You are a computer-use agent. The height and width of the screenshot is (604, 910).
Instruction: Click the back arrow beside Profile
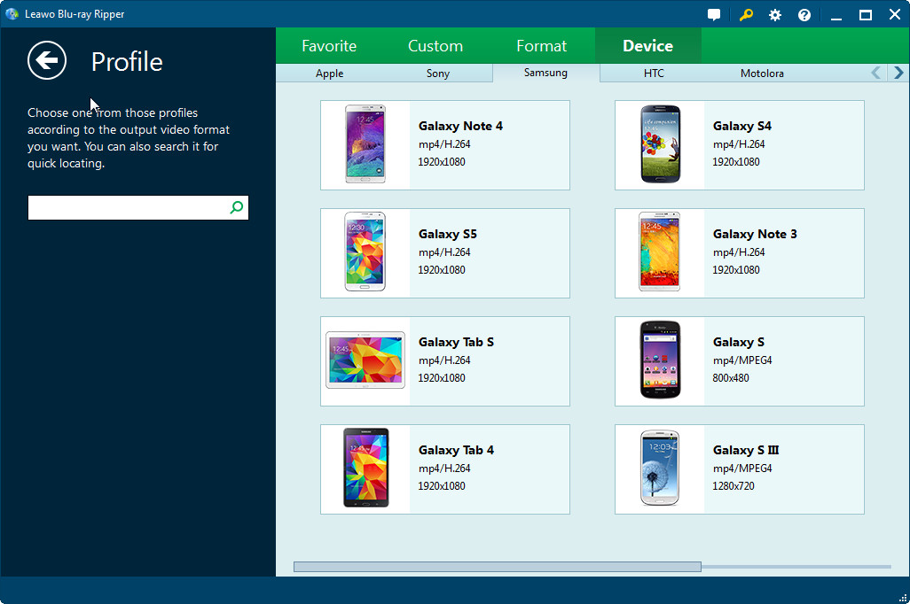pos(47,60)
